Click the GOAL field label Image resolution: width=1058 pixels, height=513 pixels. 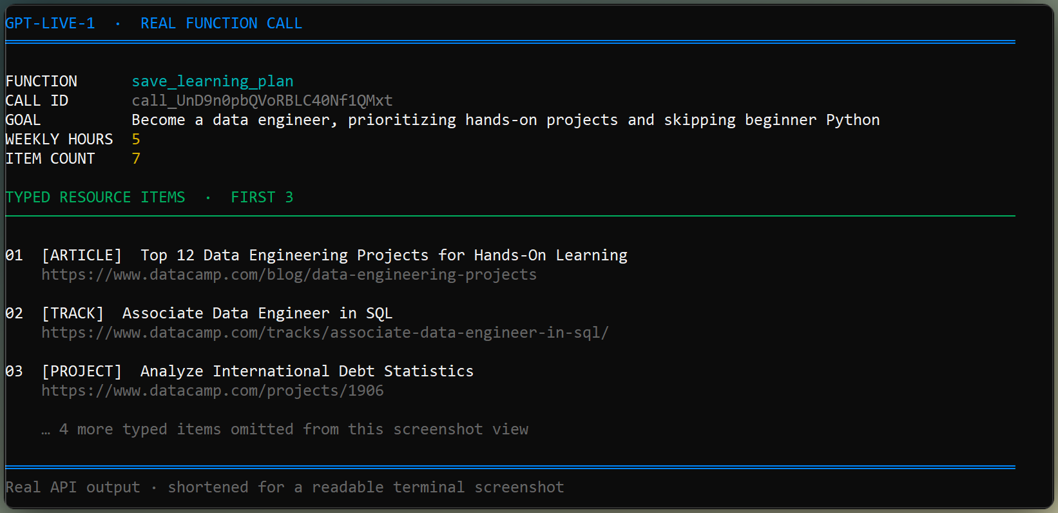click(23, 121)
